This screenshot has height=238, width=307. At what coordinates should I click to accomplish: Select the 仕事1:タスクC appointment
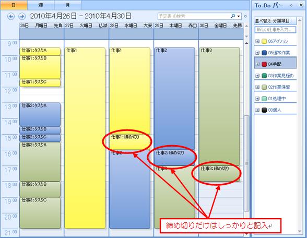pyautogui.click(x=40, y=83)
